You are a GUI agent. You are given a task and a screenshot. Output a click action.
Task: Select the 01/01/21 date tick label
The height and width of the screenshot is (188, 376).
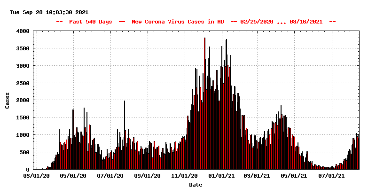(x=221, y=176)
